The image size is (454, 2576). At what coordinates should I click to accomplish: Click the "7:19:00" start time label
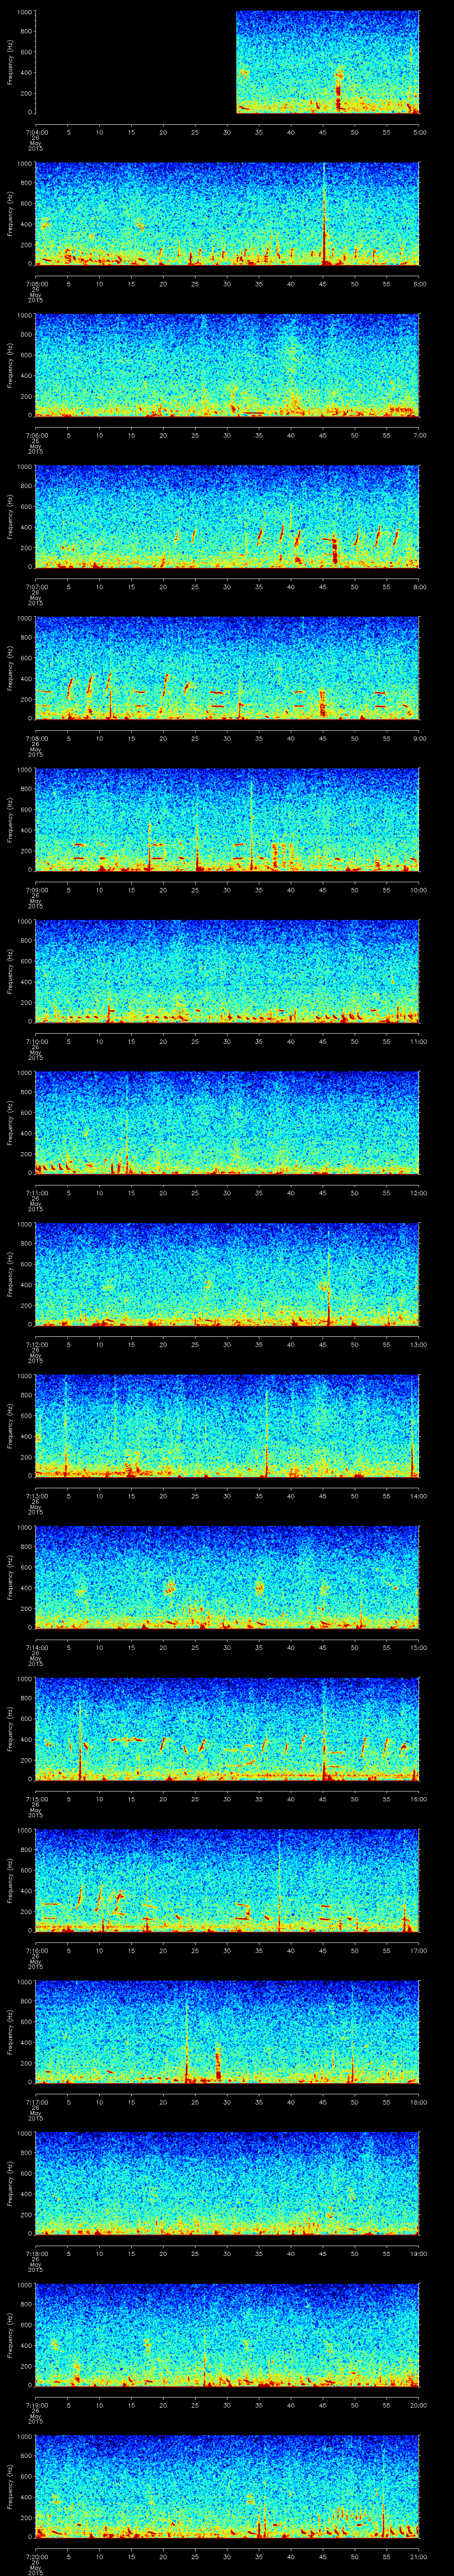[36, 2405]
